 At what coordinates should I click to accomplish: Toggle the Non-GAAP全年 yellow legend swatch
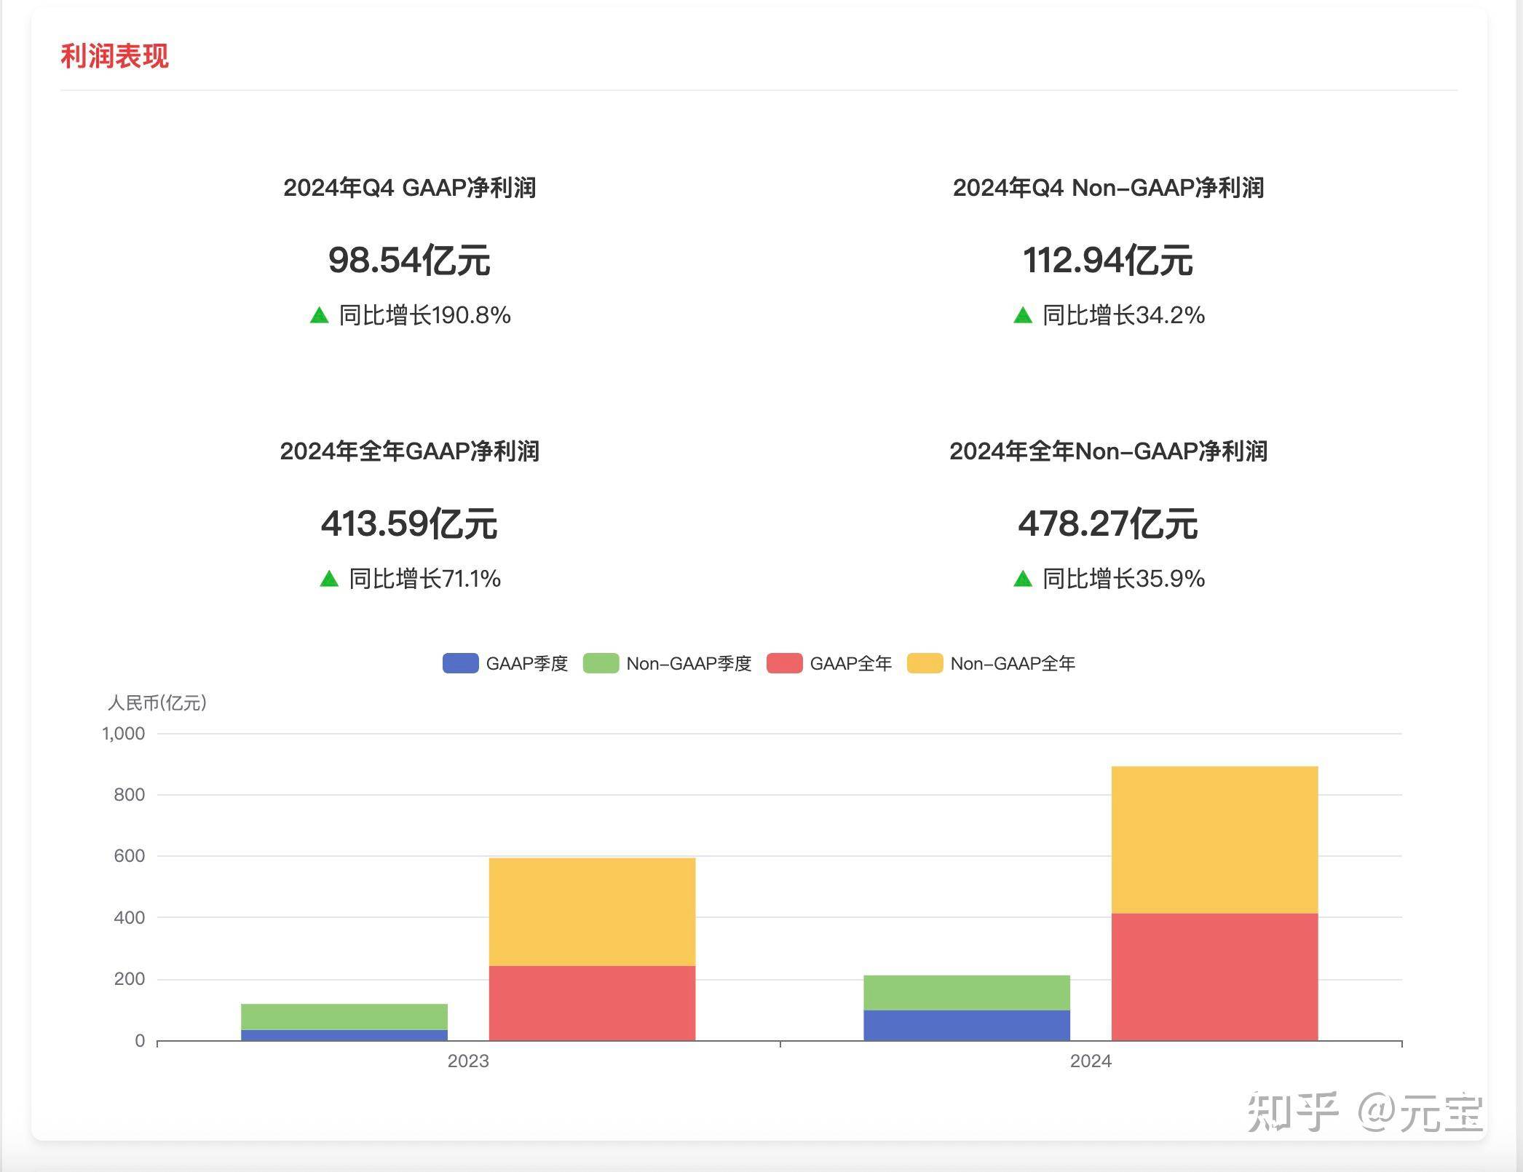point(925,663)
